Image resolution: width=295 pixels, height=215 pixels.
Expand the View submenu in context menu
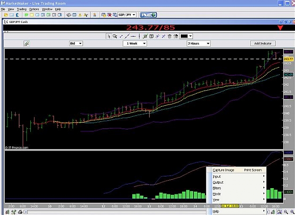[236, 199]
